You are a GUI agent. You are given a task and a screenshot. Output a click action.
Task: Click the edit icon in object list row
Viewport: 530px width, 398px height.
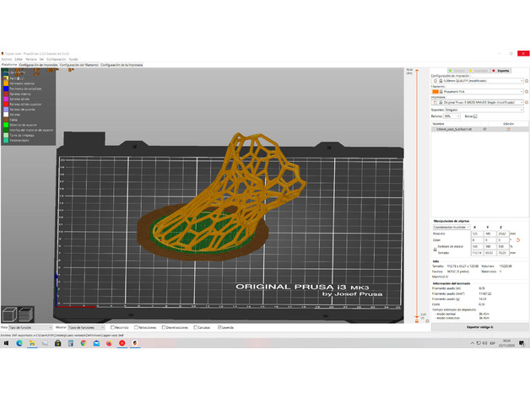(507, 129)
